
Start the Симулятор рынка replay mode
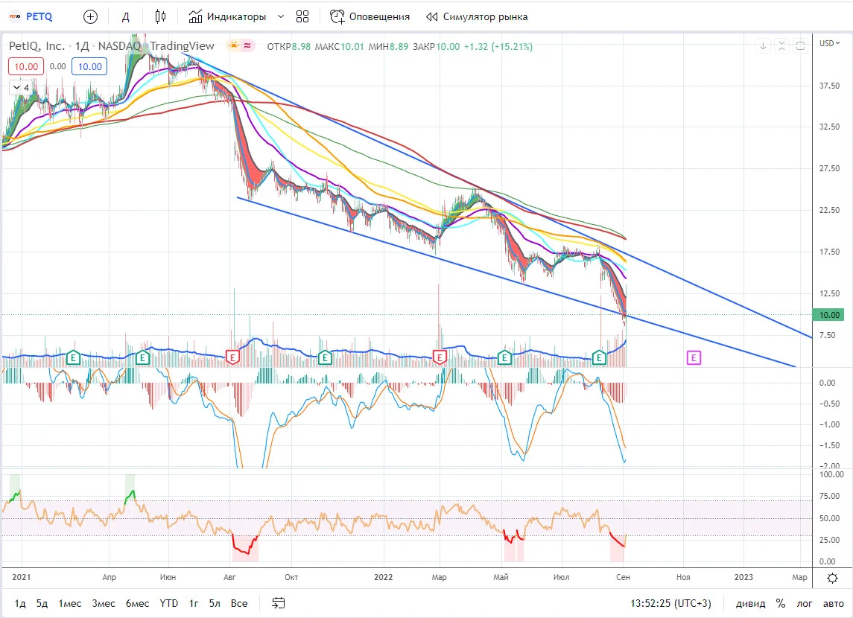pyautogui.click(x=477, y=17)
